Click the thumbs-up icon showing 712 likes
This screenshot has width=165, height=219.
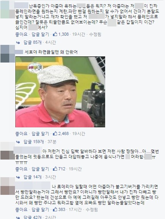point(55,169)
